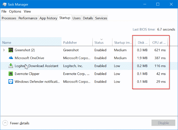Click Medium impact in OneDrive row

[120, 58]
